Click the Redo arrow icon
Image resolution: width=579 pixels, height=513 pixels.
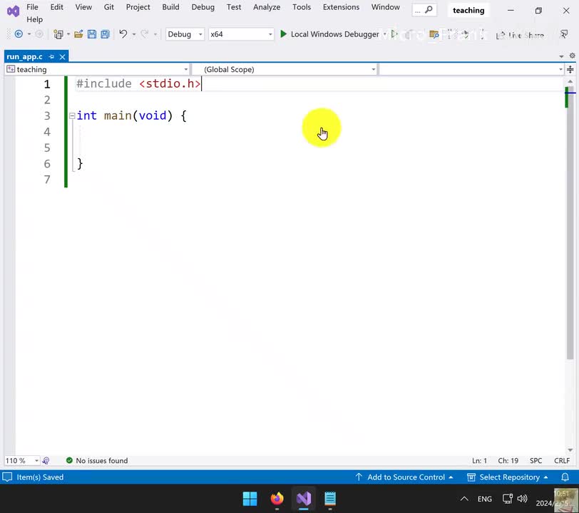(x=144, y=34)
